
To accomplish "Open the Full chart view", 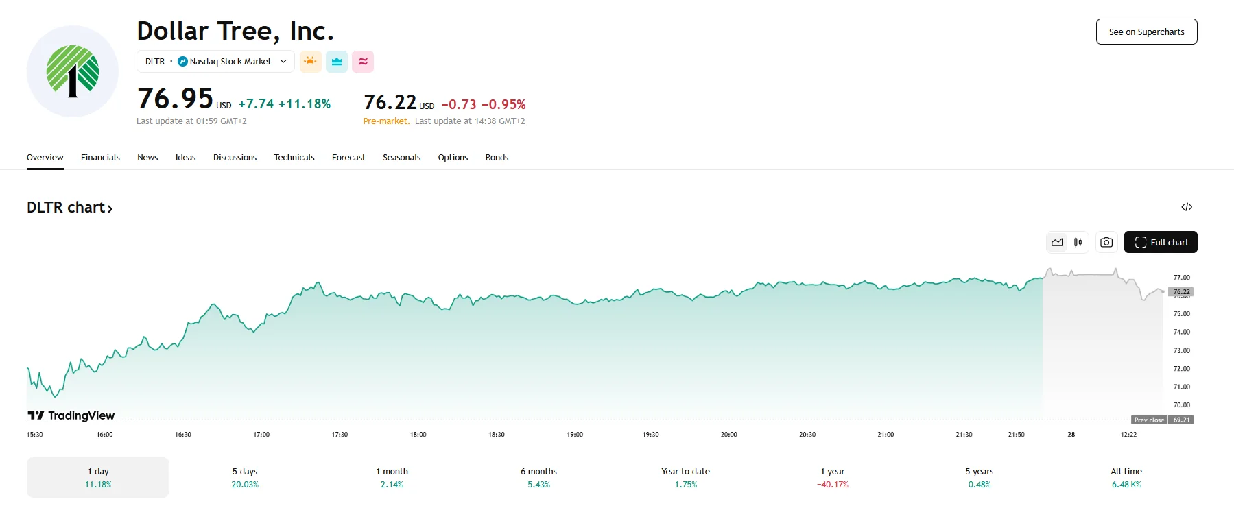I will (1161, 242).
